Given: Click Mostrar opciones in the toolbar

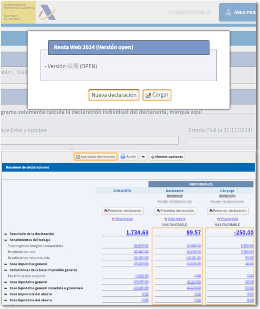Looking at the screenshot, I should pos(167,157).
